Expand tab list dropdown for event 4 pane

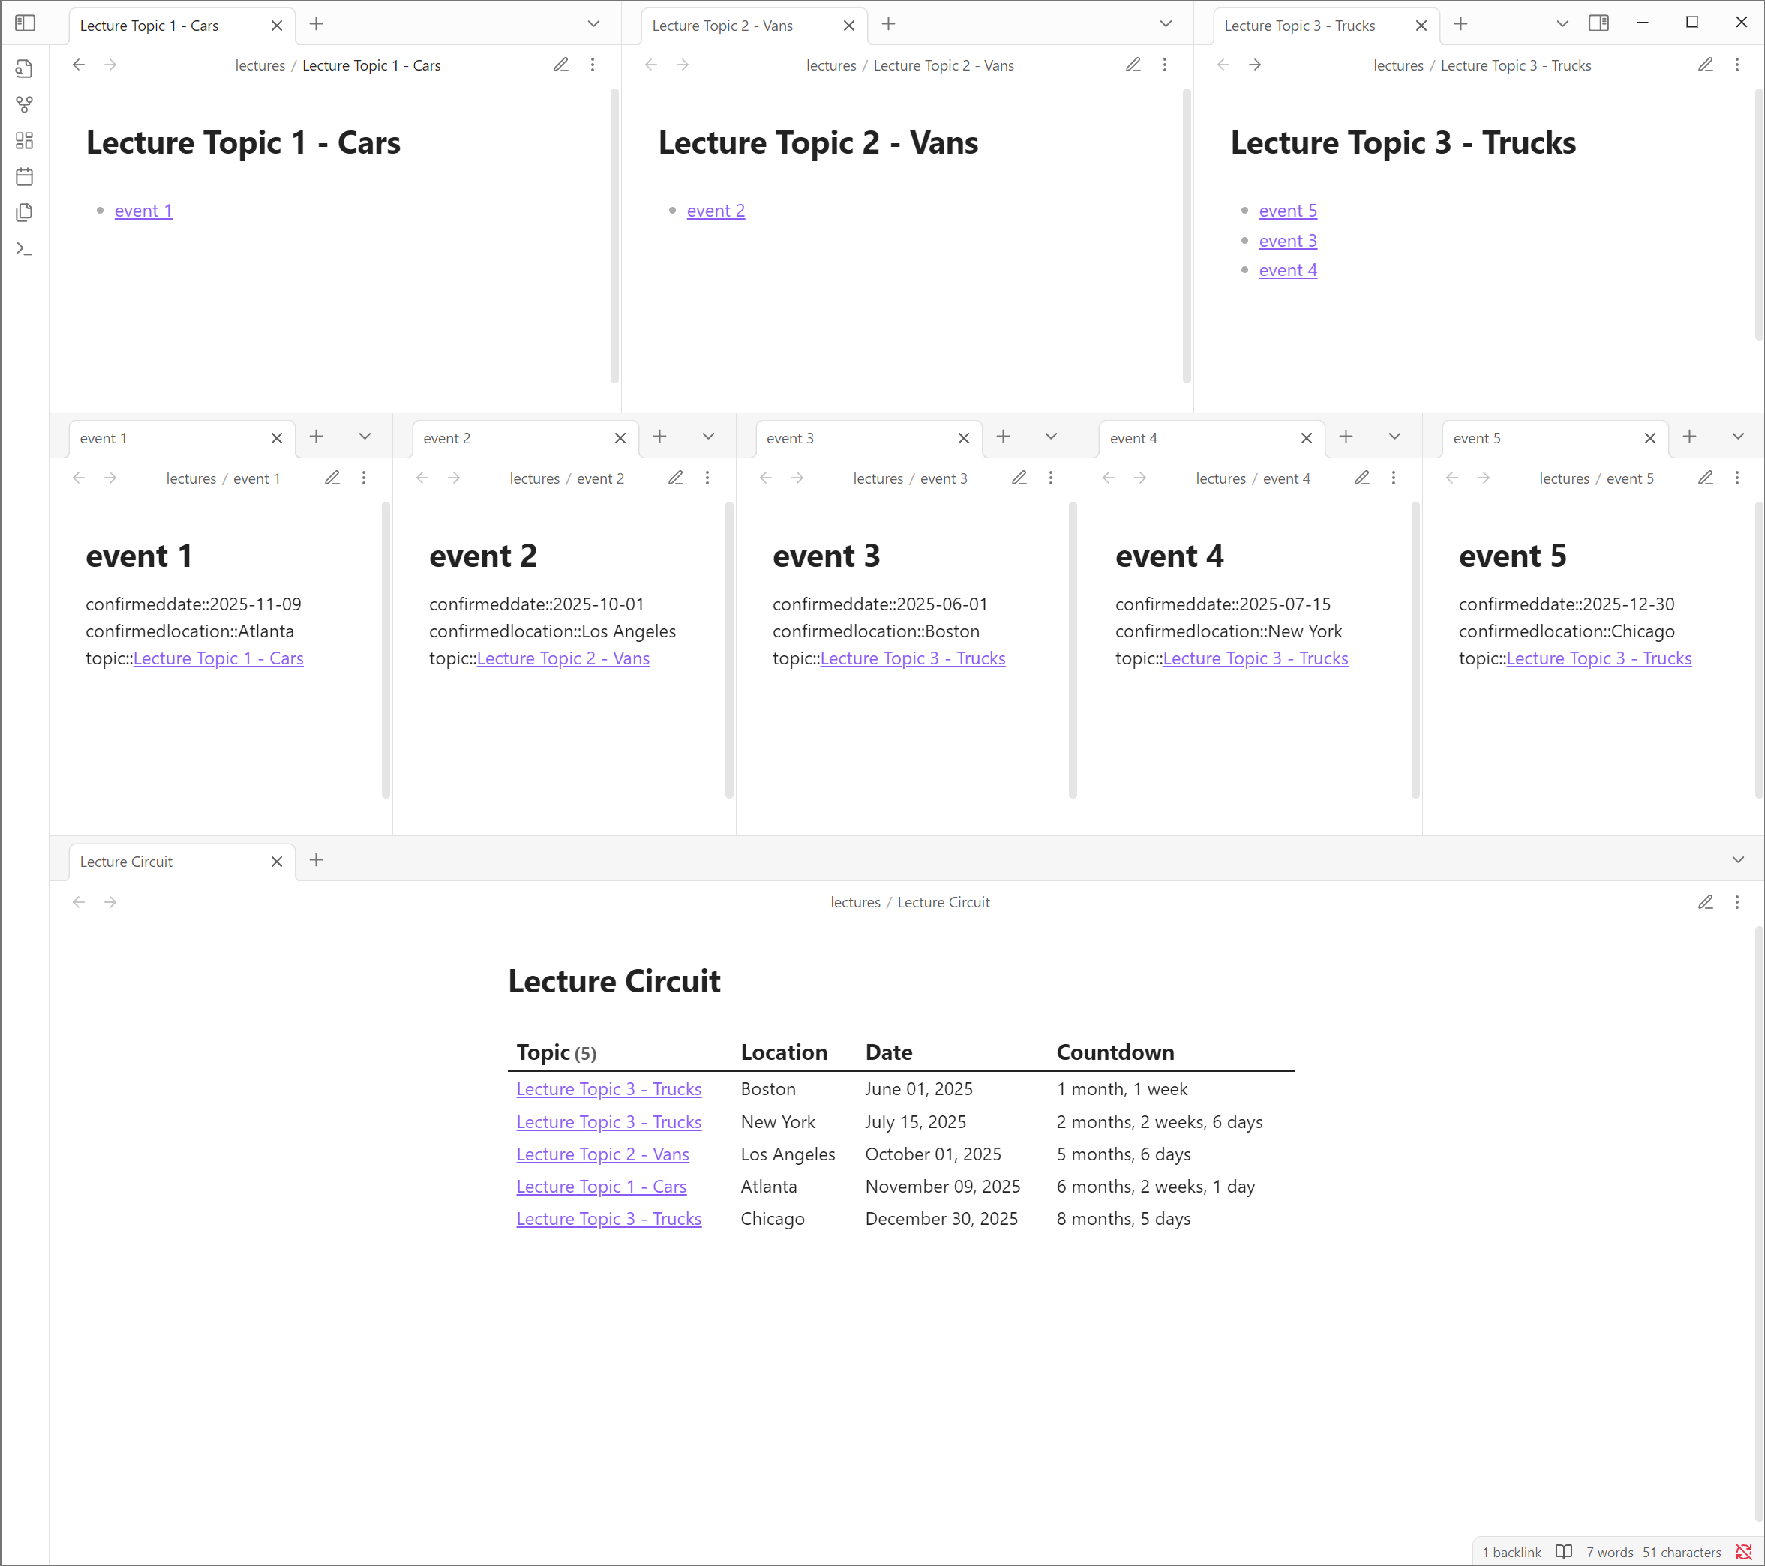(1394, 436)
